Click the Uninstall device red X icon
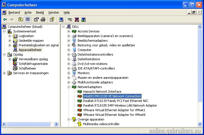The image size is (204, 135). coord(77,20)
